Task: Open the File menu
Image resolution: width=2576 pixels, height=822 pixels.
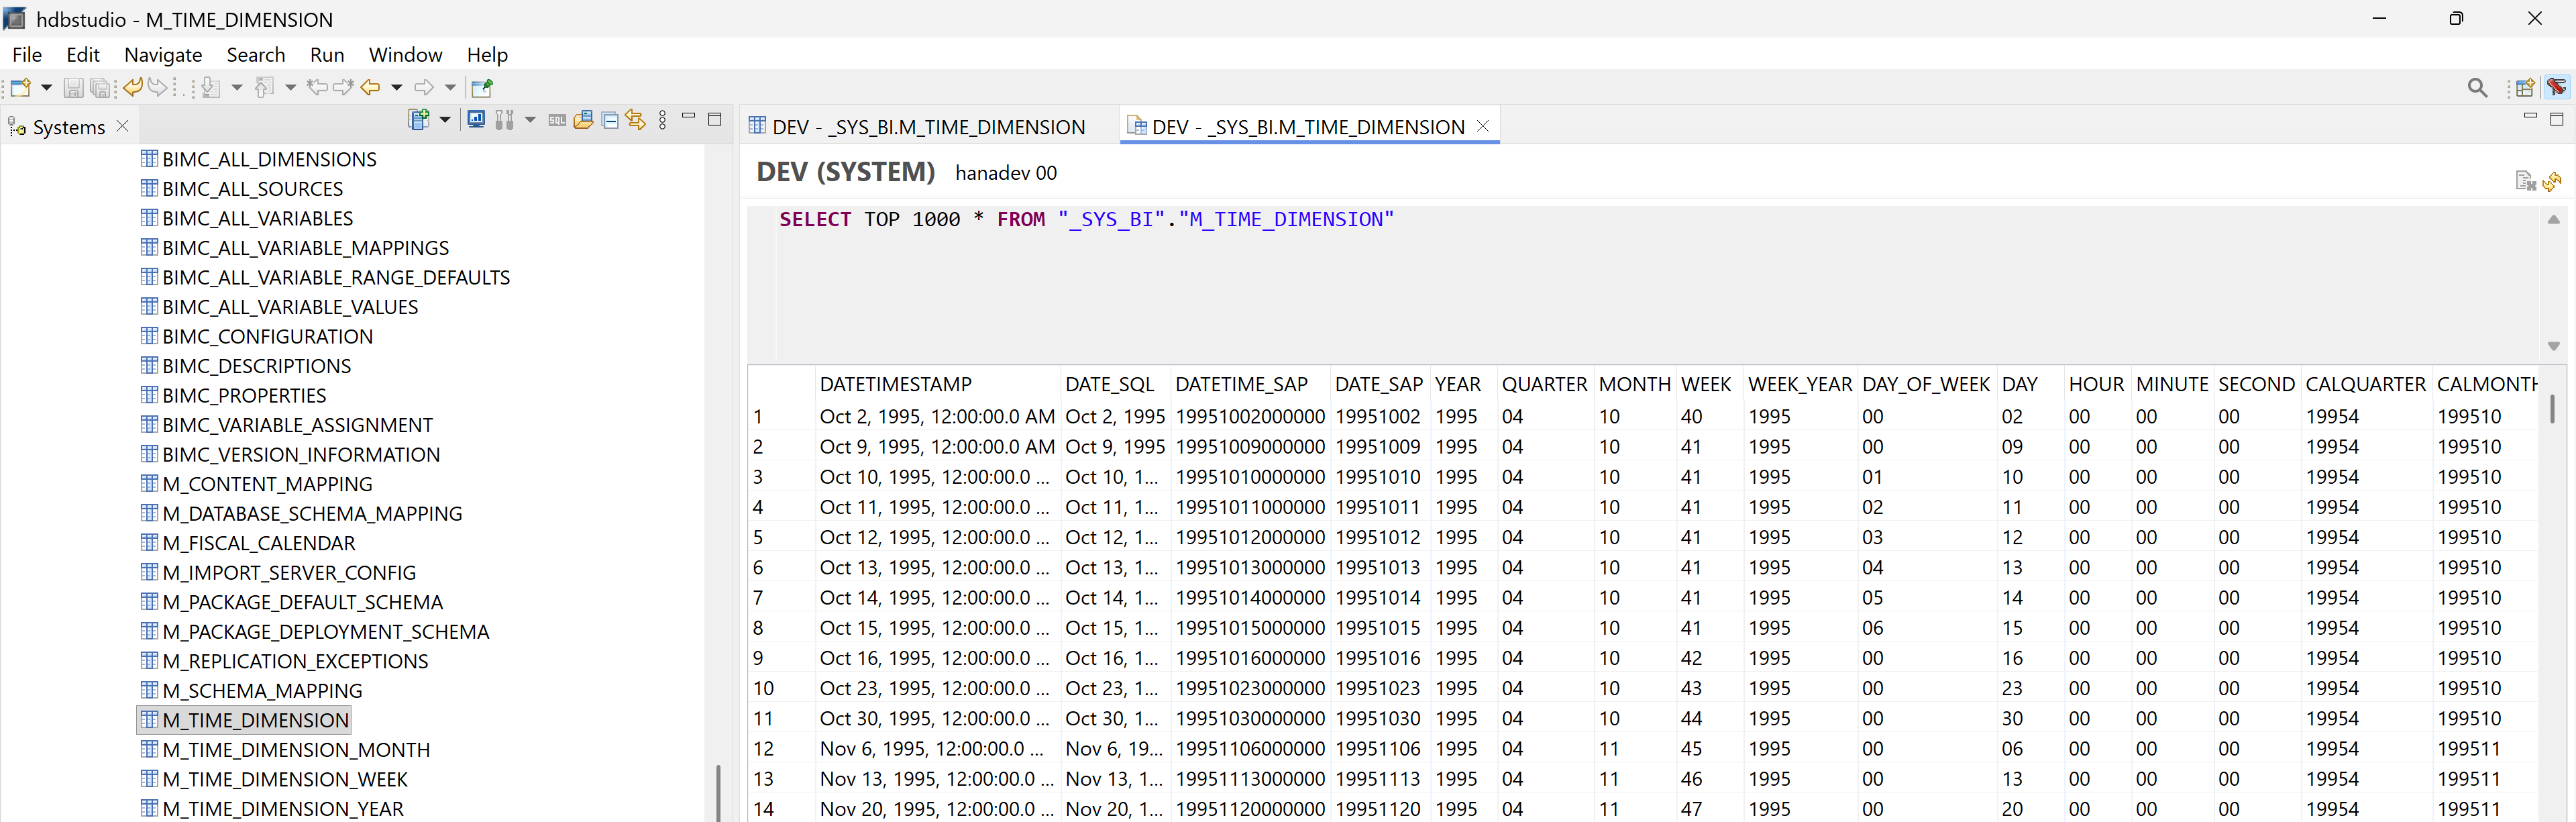Action: point(27,55)
